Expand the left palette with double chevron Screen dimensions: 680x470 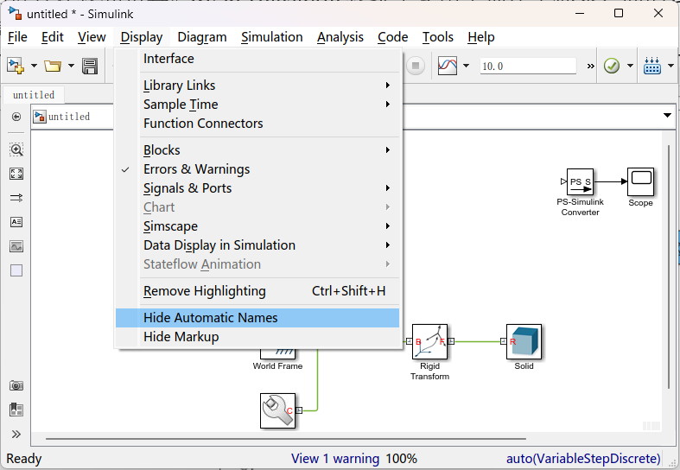[16, 434]
